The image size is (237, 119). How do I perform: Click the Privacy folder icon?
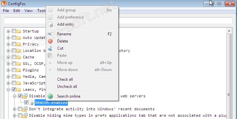tap(19, 44)
